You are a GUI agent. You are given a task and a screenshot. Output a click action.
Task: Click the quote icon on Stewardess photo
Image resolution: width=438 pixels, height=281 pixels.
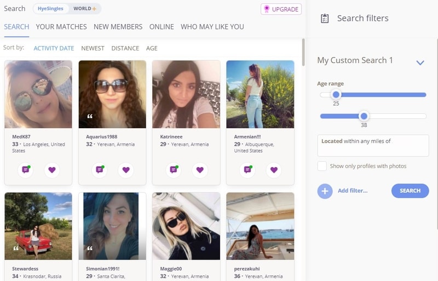click(x=16, y=248)
